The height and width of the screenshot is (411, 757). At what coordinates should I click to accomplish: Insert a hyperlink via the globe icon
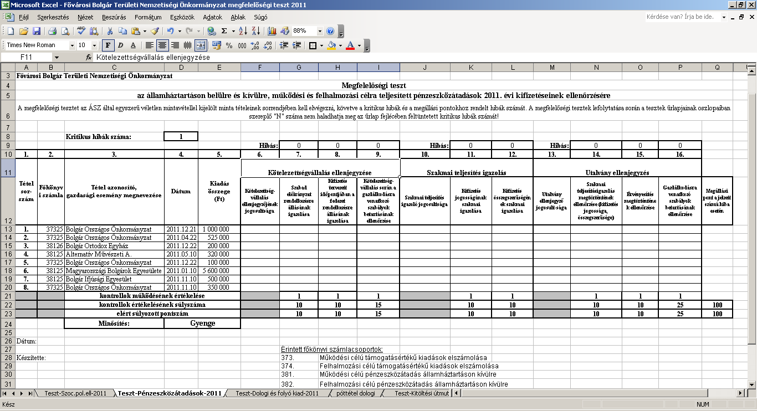pyautogui.click(x=212, y=31)
